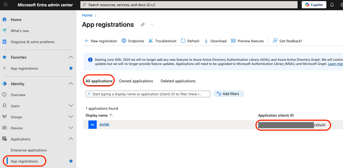Open Diagnose & solve problems

(33, 42)
